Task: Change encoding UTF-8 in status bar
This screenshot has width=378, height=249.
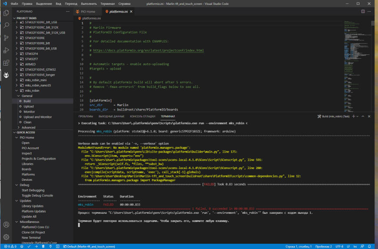Action: tap(339, 246)
